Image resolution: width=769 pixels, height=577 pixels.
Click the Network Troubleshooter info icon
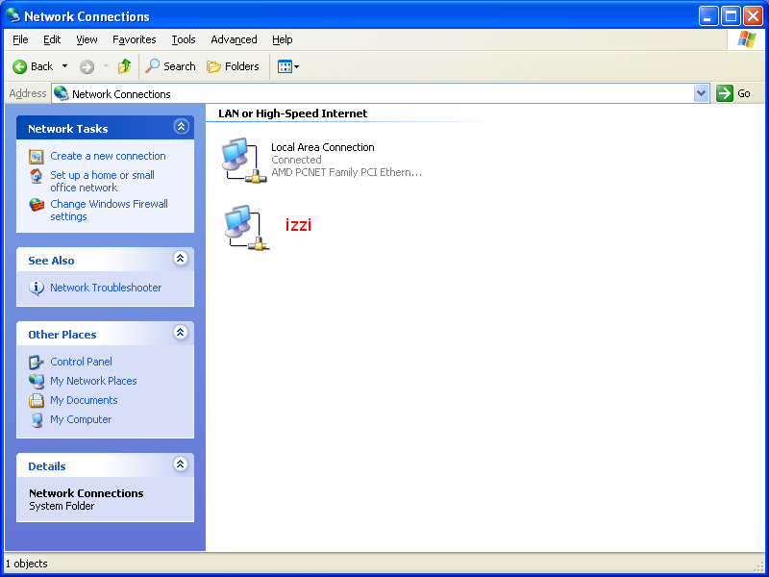pyautogui.click(x=37, y=288)
